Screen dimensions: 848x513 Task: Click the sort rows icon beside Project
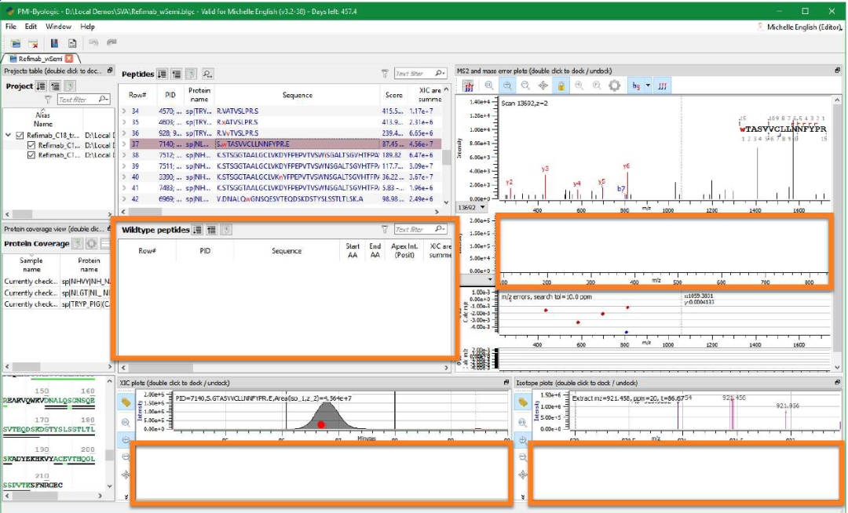click(41, 86)
